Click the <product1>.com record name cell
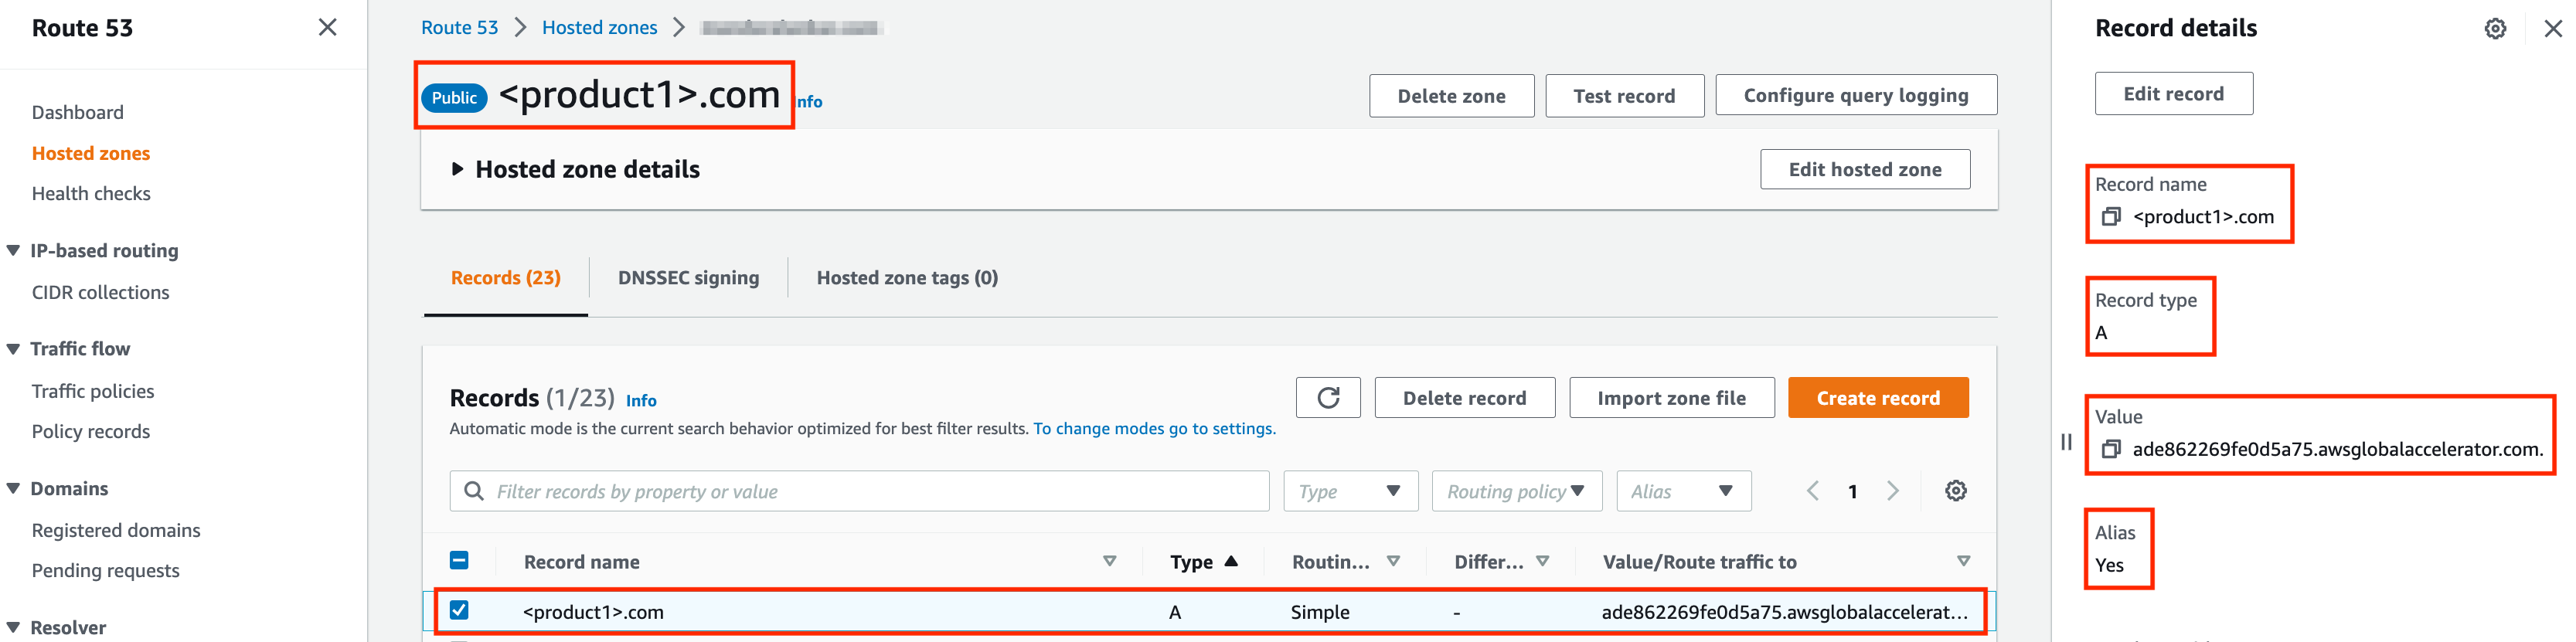Image resolution: width=2576 pixels, height=642 pixels. coord(593,612)
